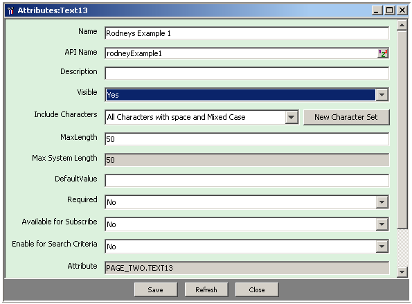Expand the Required dropdown
Image resolution: width=412 pixels, height=304 pixels.
click(382, 202)
